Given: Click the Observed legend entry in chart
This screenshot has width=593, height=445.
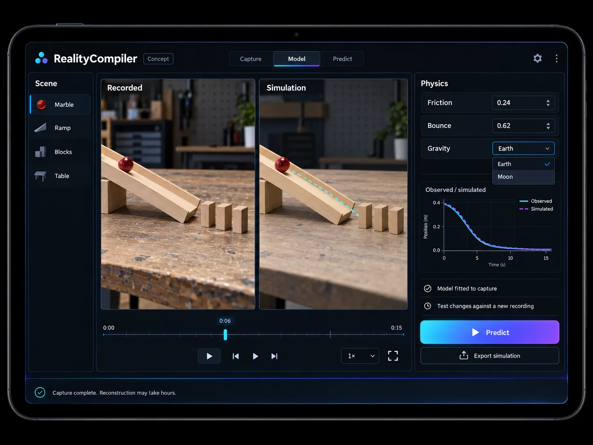Looking at the screenshot, I should (x=536, y=201).
